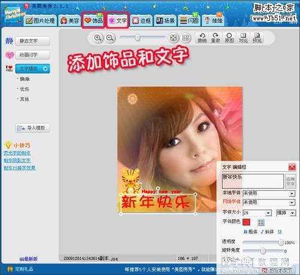Click the 定制礼品 link
This screenshot has width=300, height=275.
pyautogui.click(x=24, y=269)
